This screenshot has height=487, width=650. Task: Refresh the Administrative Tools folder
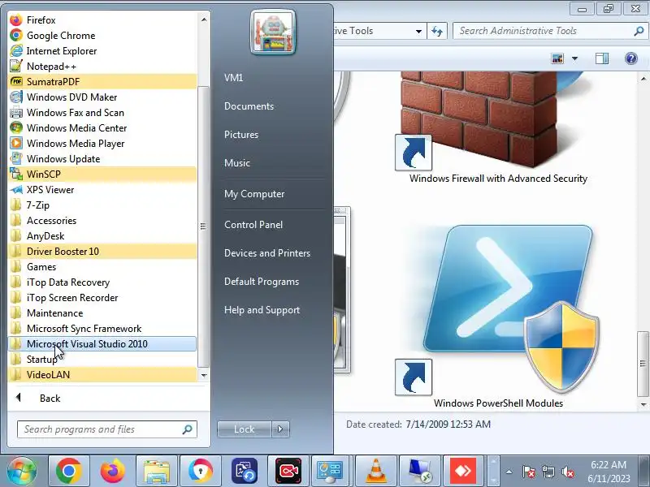tap(437, 31)
